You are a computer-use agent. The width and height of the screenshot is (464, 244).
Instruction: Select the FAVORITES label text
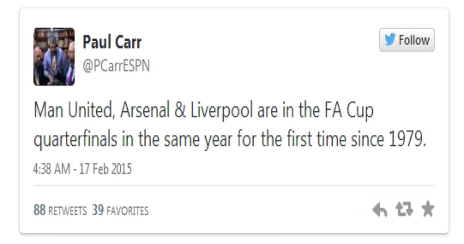pyautogui.click(x=126, y=211)
